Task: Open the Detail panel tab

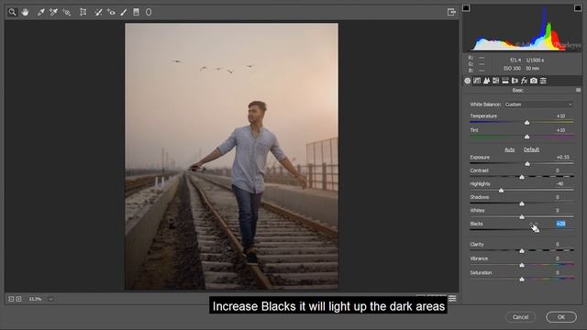Action: [x=486, y=81]
